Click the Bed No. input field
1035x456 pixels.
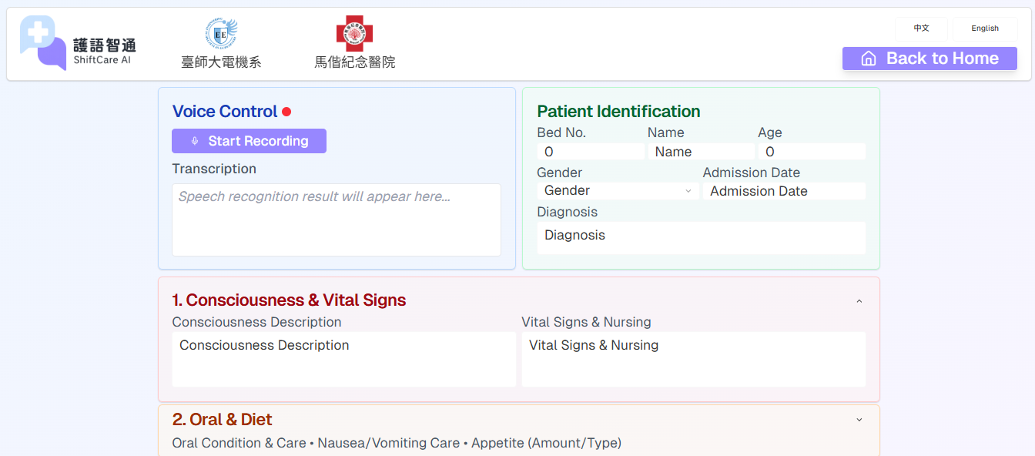591,152
